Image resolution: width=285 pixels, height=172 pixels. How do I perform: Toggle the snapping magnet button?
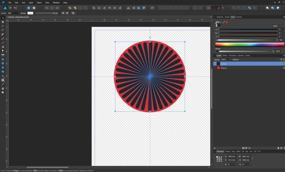click(219, 8)
